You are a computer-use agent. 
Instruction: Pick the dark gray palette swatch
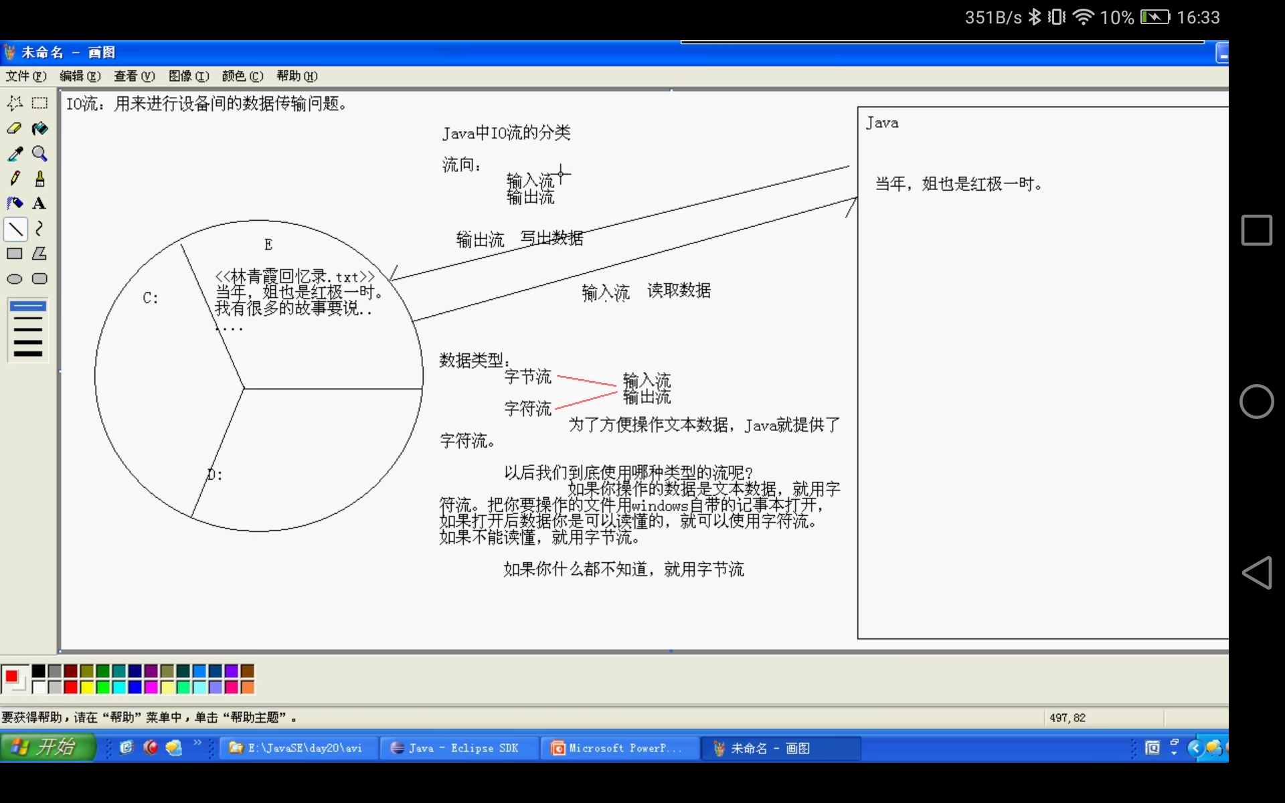tap(55, 671)
